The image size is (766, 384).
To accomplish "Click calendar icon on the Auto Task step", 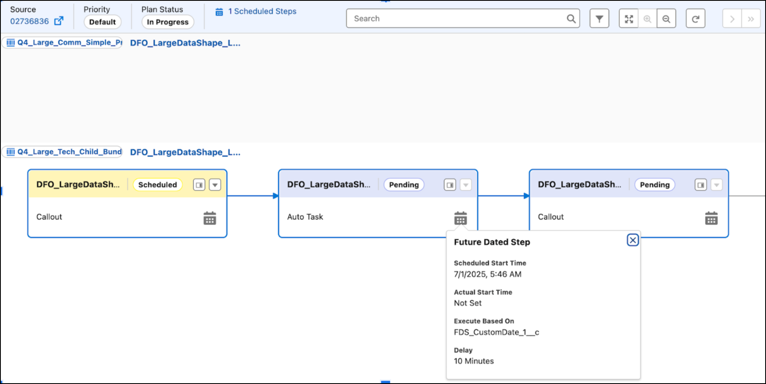I will coord(461,218).
